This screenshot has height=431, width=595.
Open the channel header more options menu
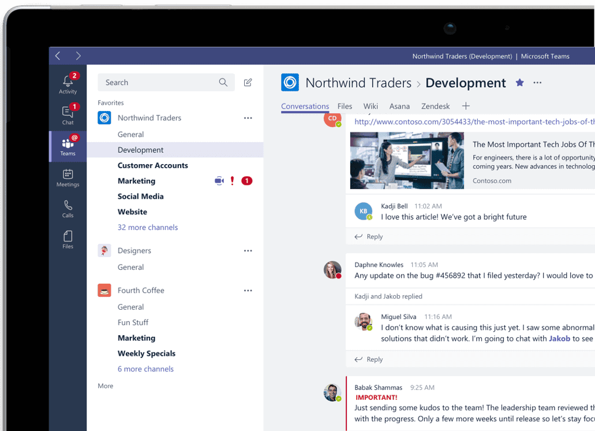point(537,83)
